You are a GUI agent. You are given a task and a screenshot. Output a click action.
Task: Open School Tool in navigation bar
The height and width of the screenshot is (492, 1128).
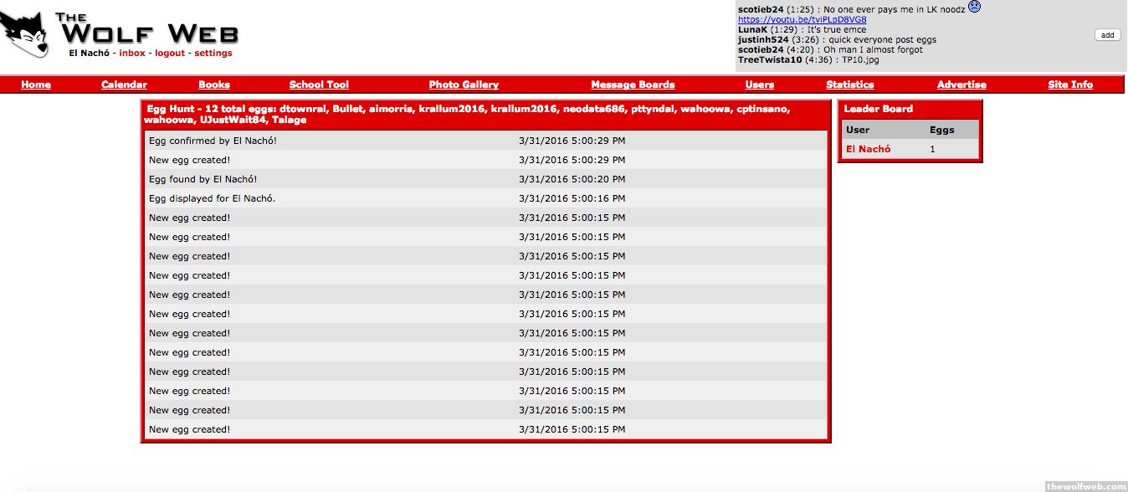pyautogui.click(x=319, y=85)
